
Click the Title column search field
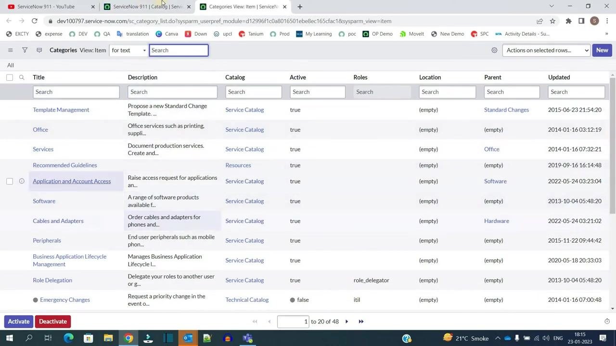pos(76,92)
